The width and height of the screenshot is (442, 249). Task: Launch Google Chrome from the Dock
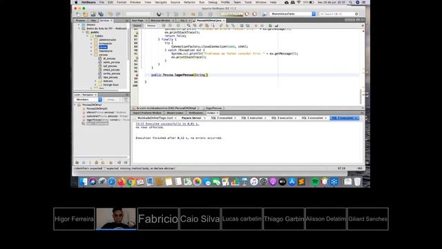pyautogui.click(x=131, y=182)
